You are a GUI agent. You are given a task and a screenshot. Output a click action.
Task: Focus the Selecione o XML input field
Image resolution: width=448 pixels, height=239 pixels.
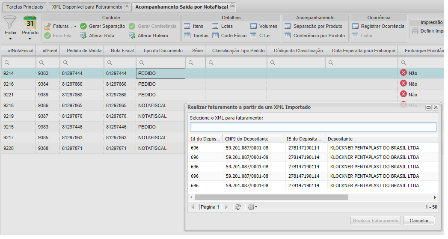click(313, 127)
